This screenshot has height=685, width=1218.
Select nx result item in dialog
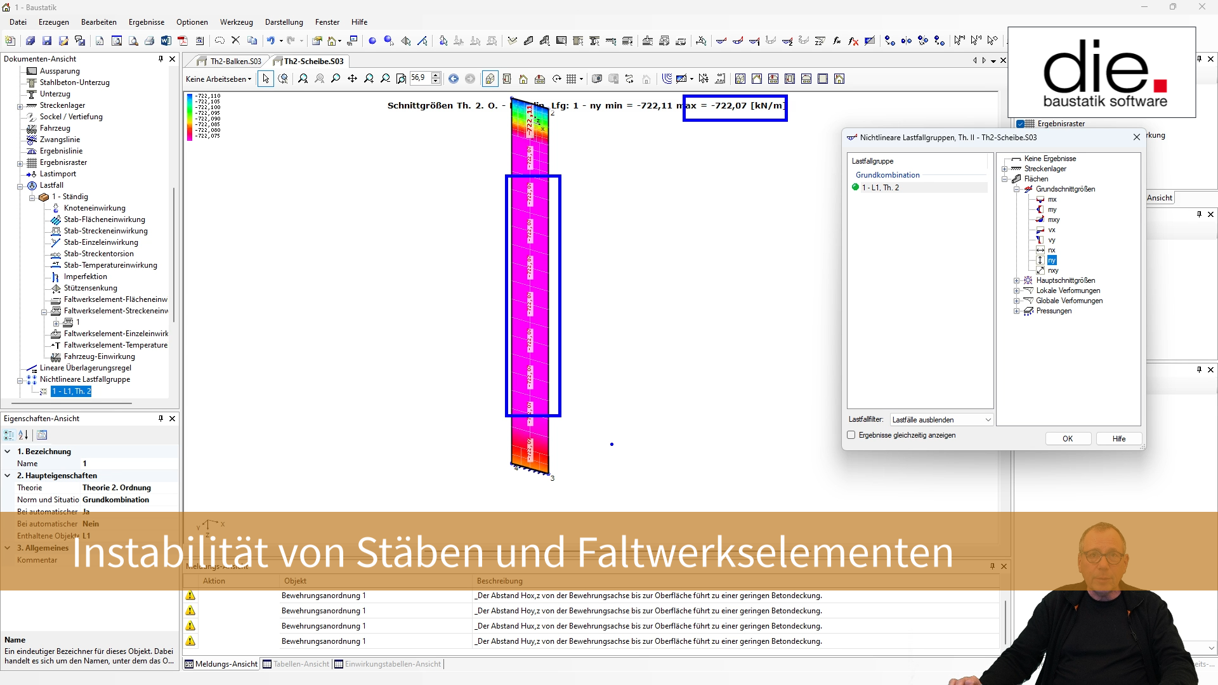1051,250
